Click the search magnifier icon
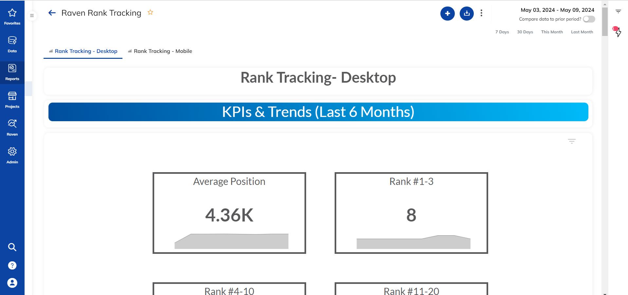 pos(12,247)
